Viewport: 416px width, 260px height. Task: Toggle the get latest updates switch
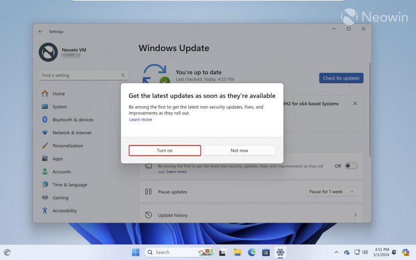(351, 166)
